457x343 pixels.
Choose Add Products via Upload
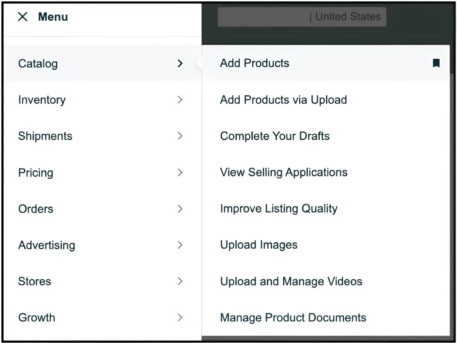click(283, 100)
